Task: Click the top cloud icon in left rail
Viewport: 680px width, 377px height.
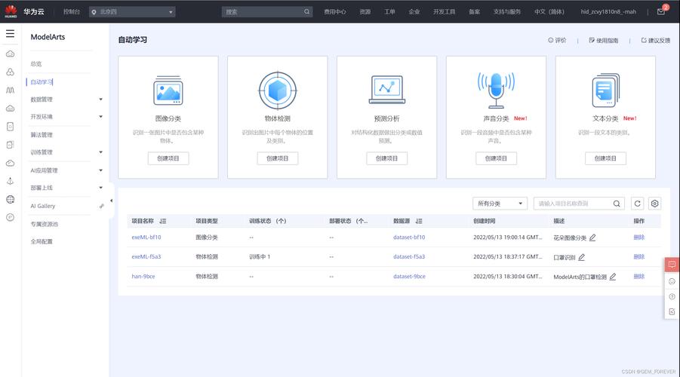Action: (x=11, y=54)
